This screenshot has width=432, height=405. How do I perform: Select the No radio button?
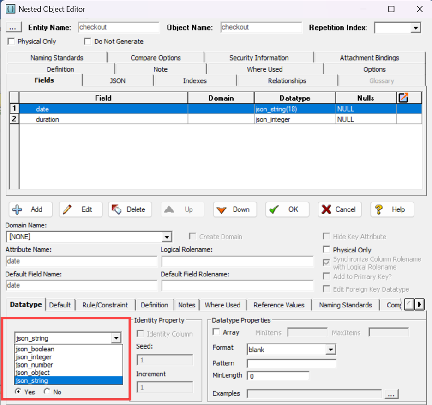(47, 392)
